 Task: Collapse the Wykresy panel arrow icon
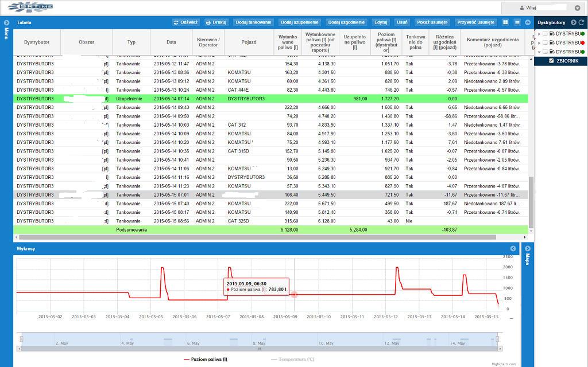513,249
